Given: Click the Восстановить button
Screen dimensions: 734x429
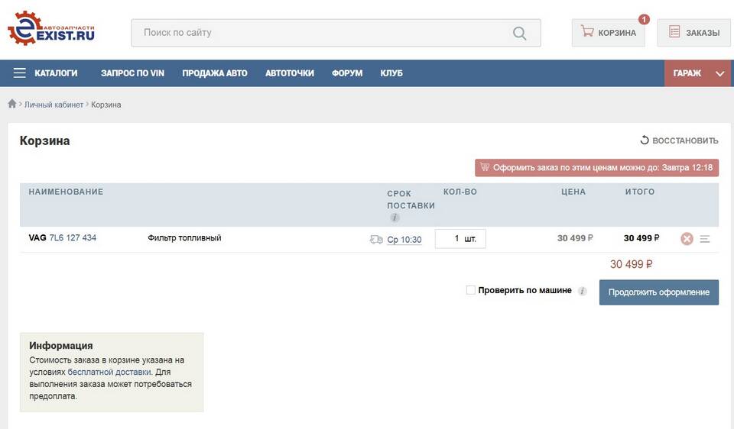Looking at the screenshot, I should 679,140.
